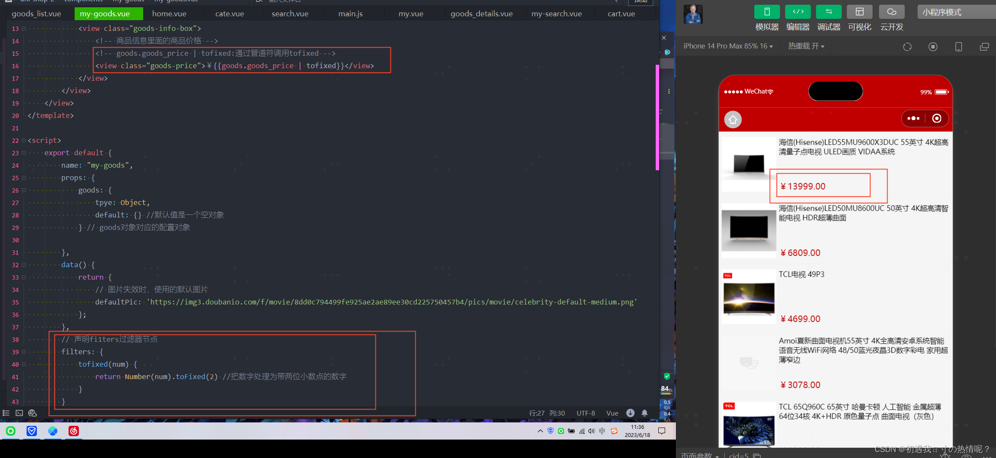
Task: Show hidden system tray icons chevron
Action: click(540, 431)
